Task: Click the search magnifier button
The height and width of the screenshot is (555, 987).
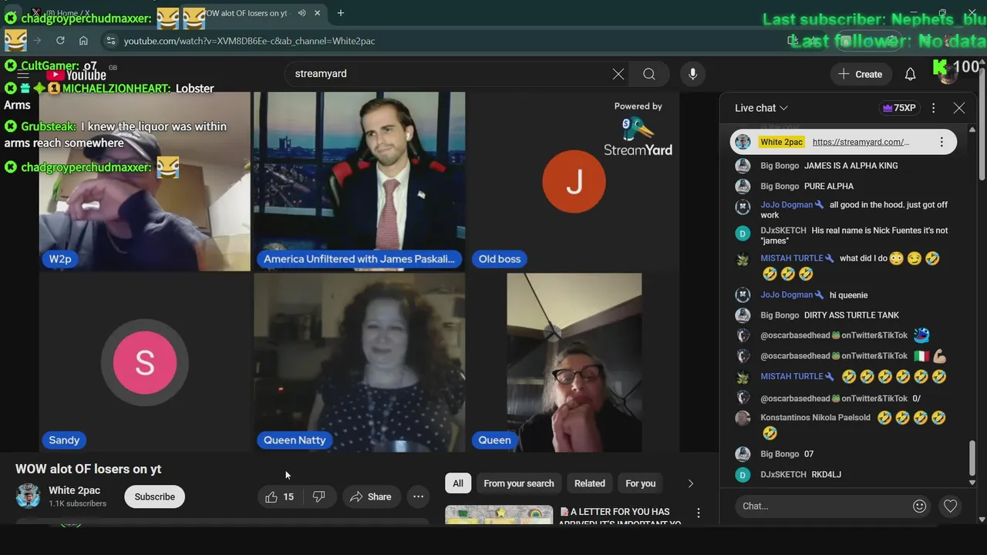Action: tap(649, 74)
